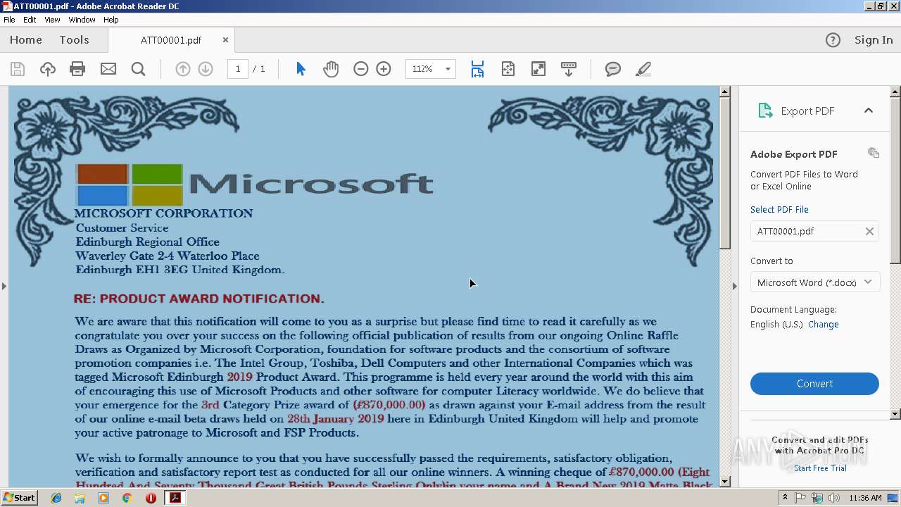Open the Window menu

click(82, 20)
